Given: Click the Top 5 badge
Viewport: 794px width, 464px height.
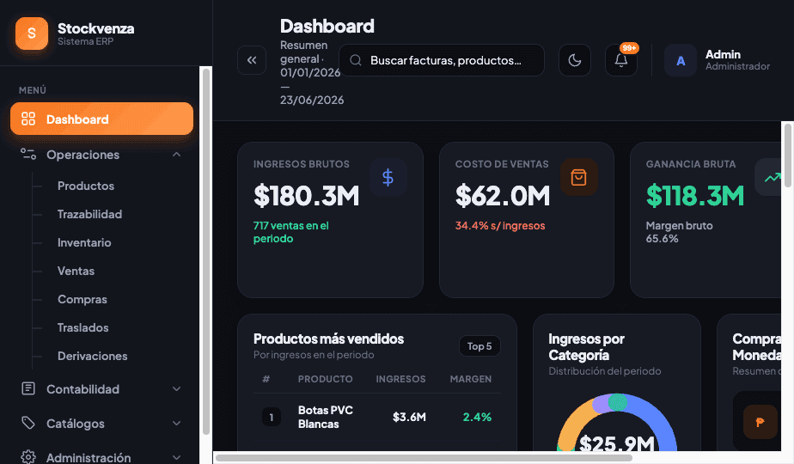Looking at the screenshot, I should click(x=479, y=346).
